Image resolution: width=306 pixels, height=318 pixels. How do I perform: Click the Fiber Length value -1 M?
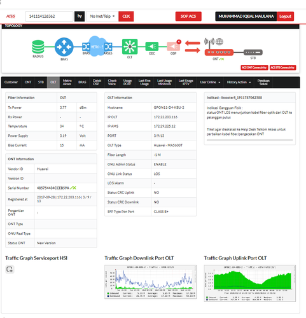point(157,155)
